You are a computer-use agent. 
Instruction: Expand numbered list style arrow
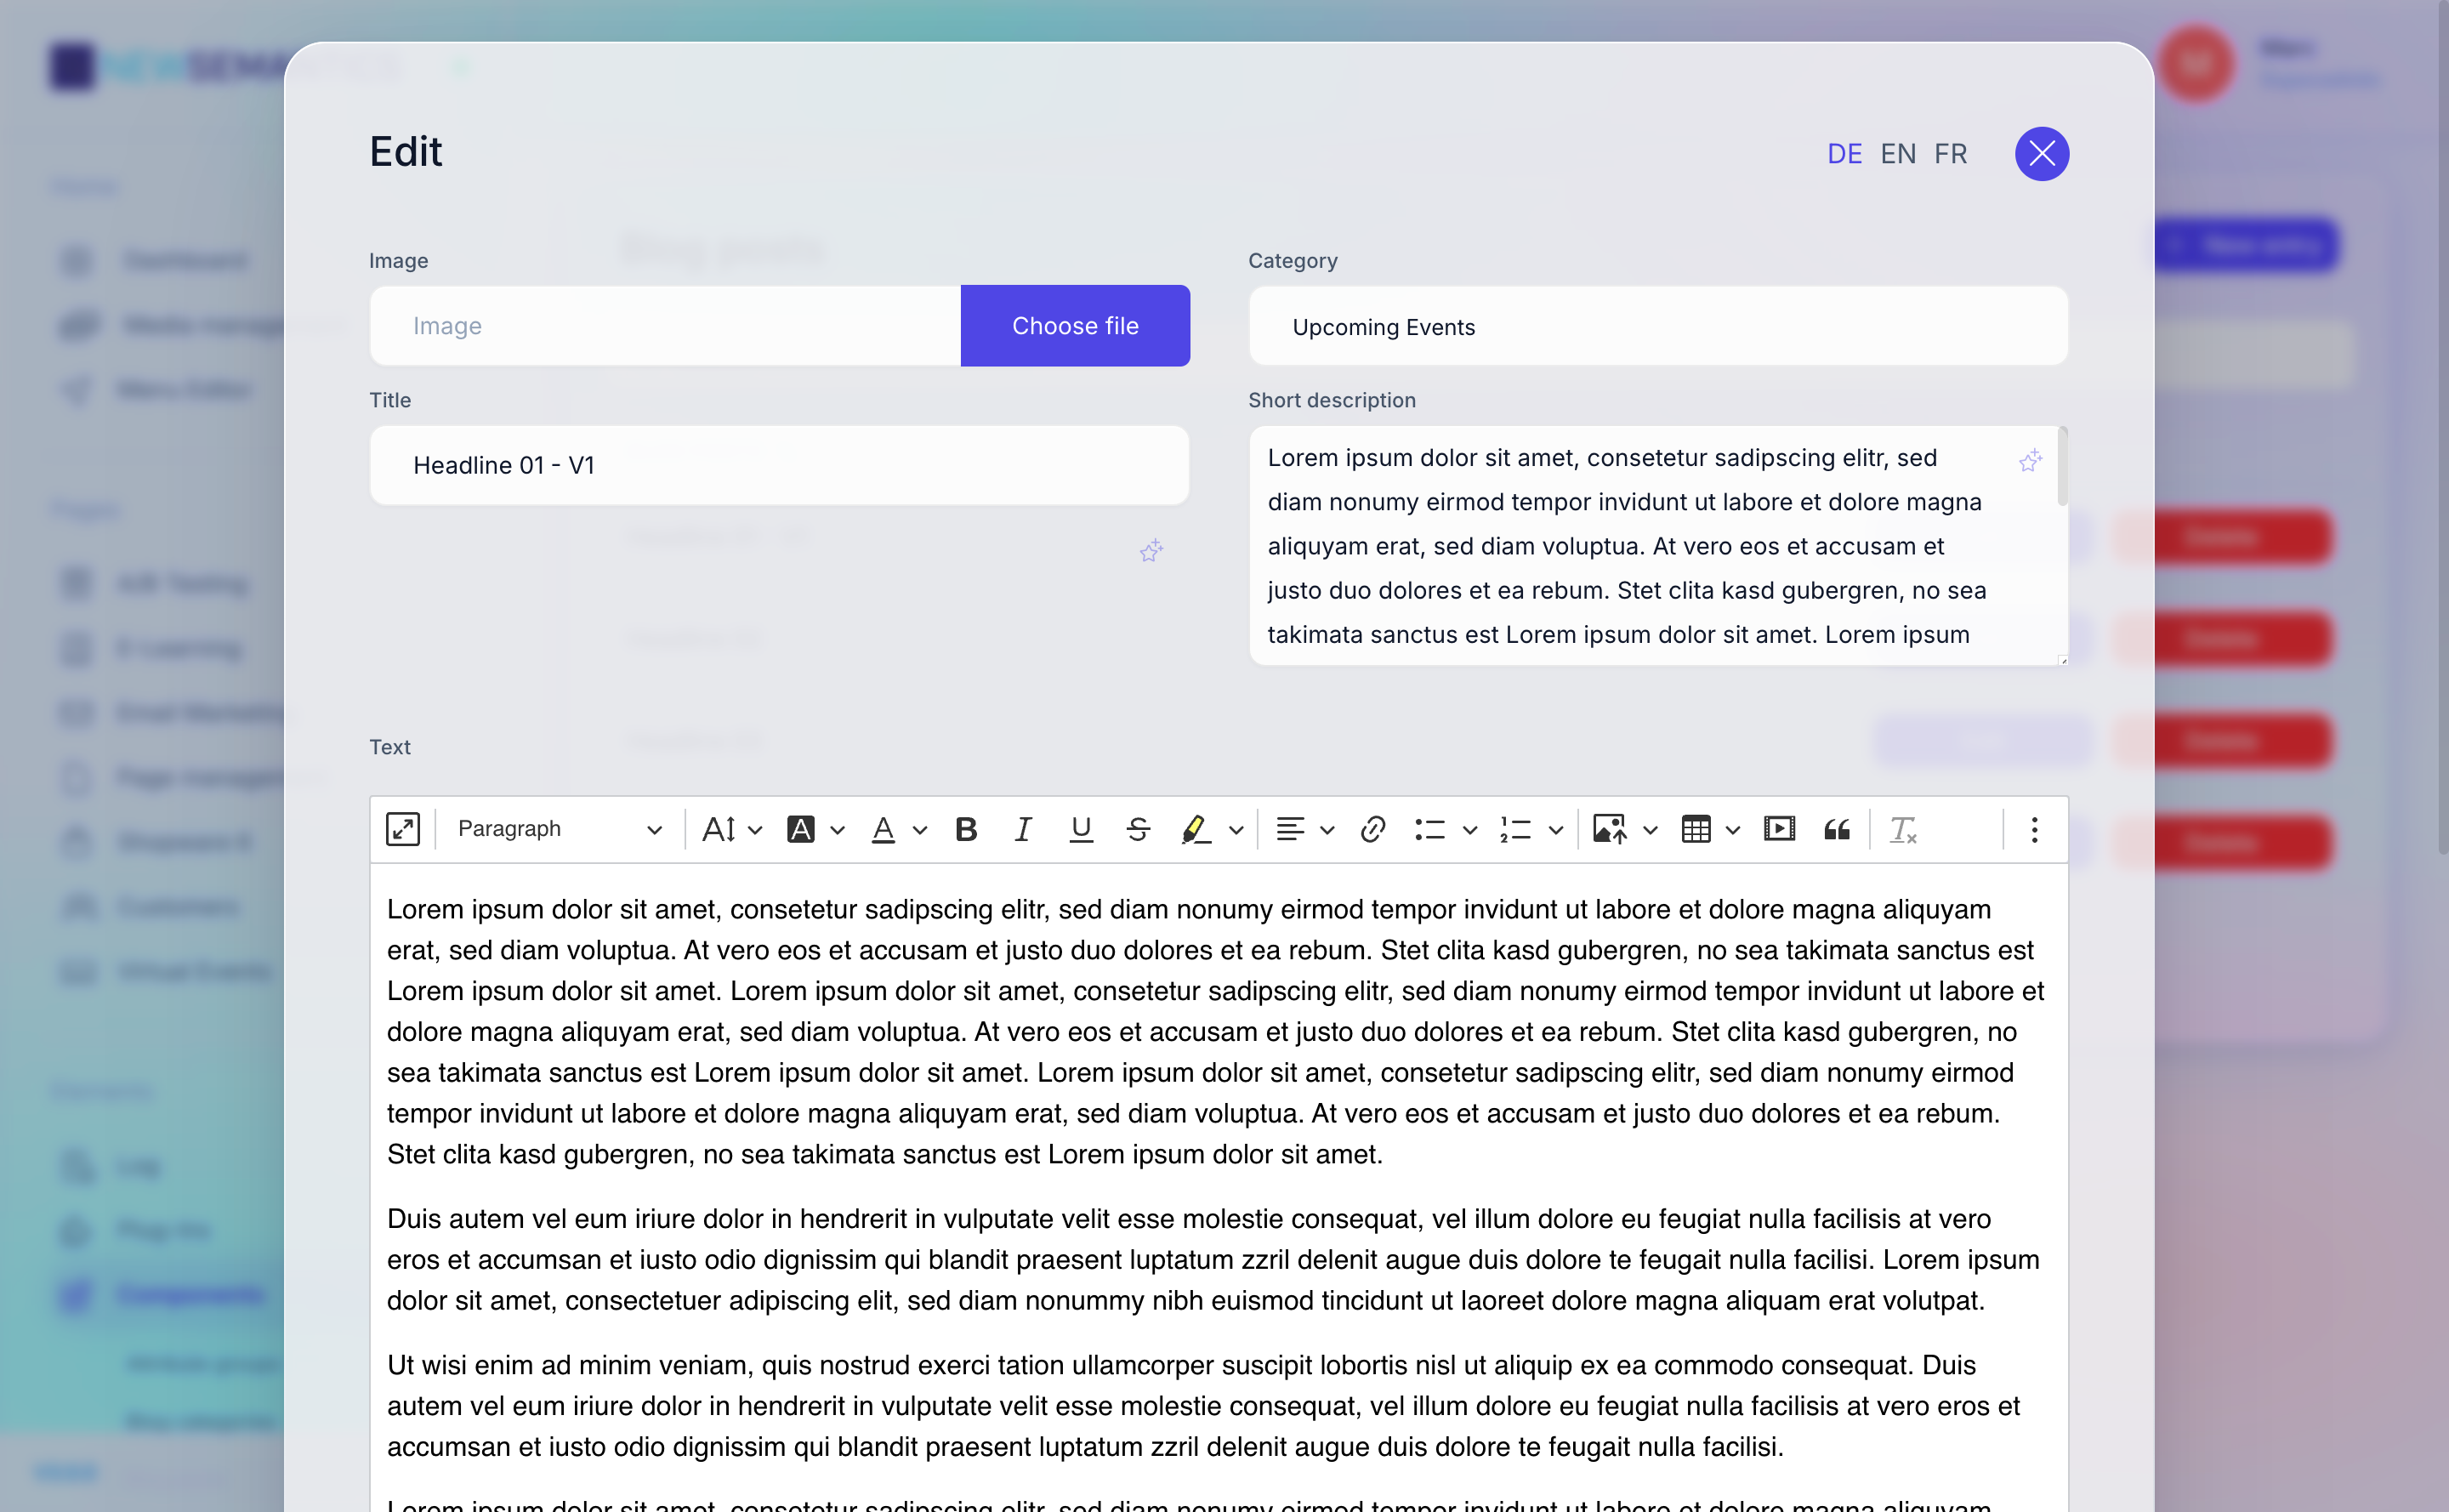(1556, 830)
